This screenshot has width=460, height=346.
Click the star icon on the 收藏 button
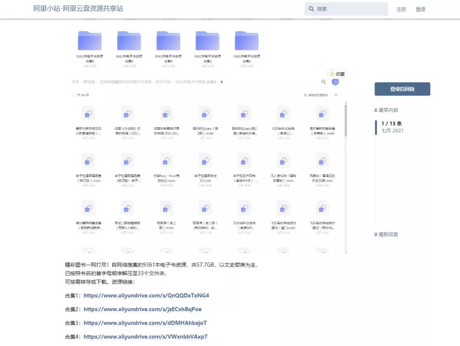click(333, 73)
